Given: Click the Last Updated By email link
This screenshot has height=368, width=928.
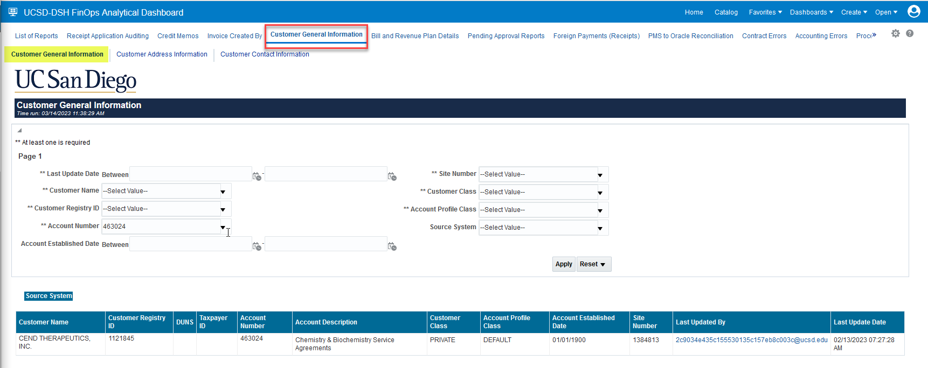Looking at the screenshot, I should click(751, 340).
